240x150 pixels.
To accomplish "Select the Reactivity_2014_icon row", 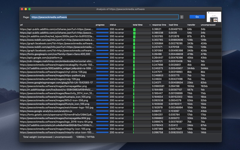I will [x=121, y=93].
